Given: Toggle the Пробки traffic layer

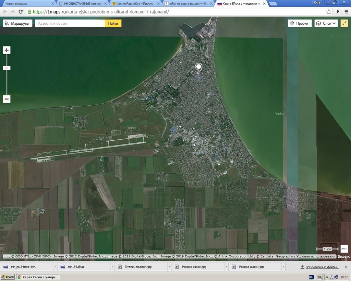Looking at the screenshot, I should click(x=300, y=23).
